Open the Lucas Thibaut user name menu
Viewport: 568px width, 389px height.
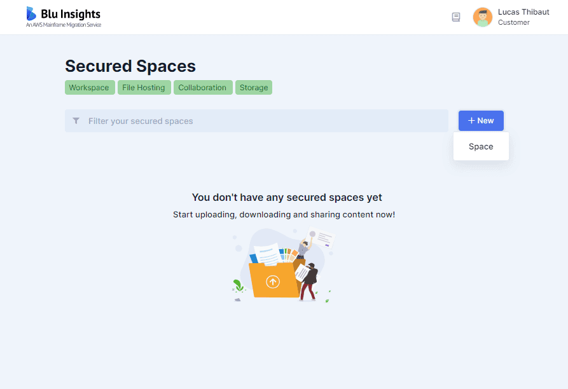[523, 12]
